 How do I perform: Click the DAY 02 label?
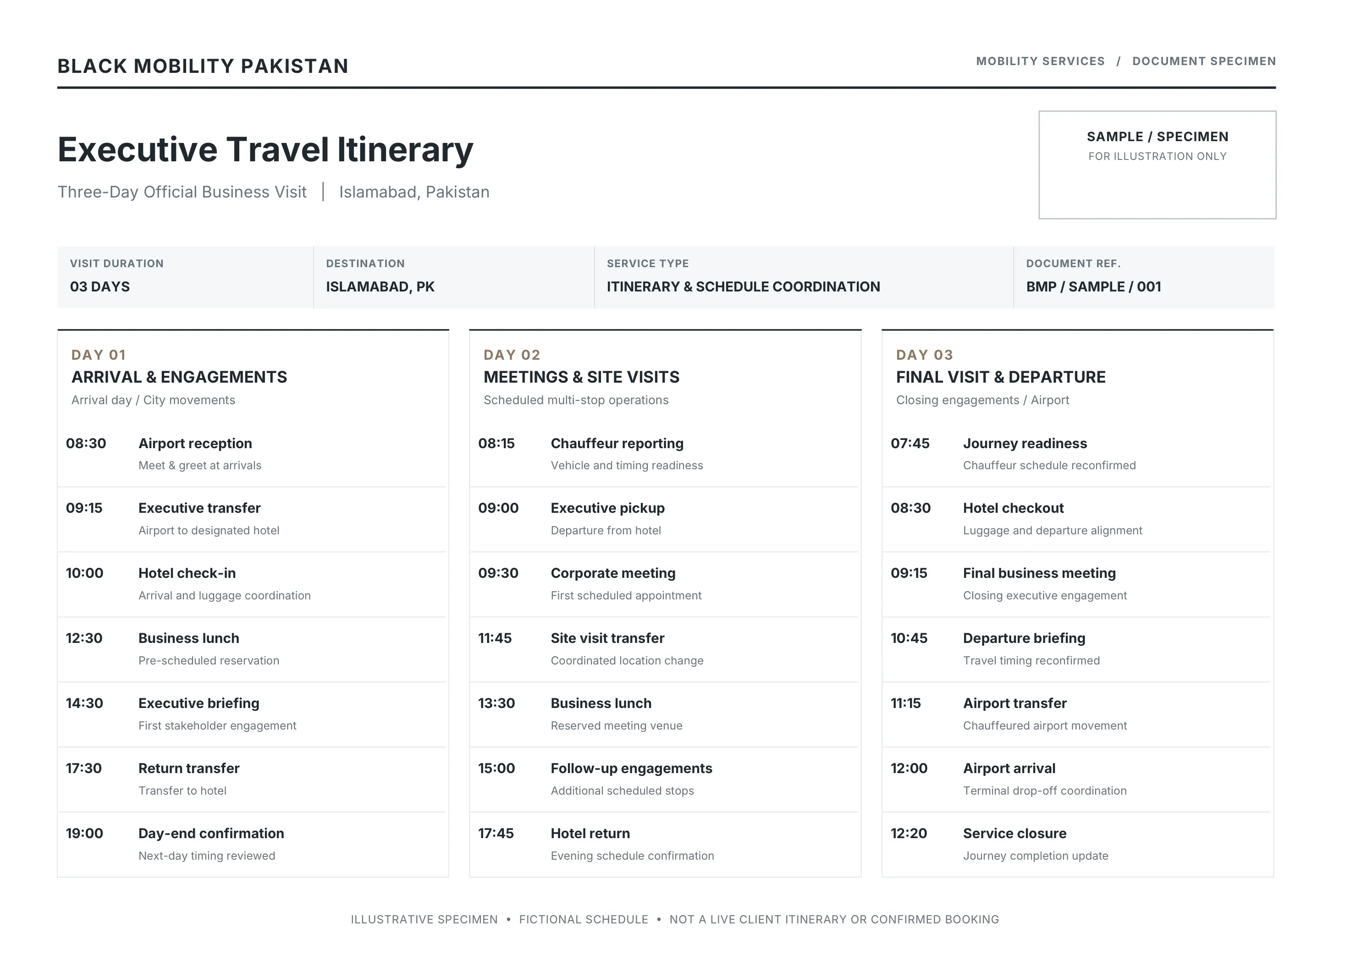tap(512, 355)
